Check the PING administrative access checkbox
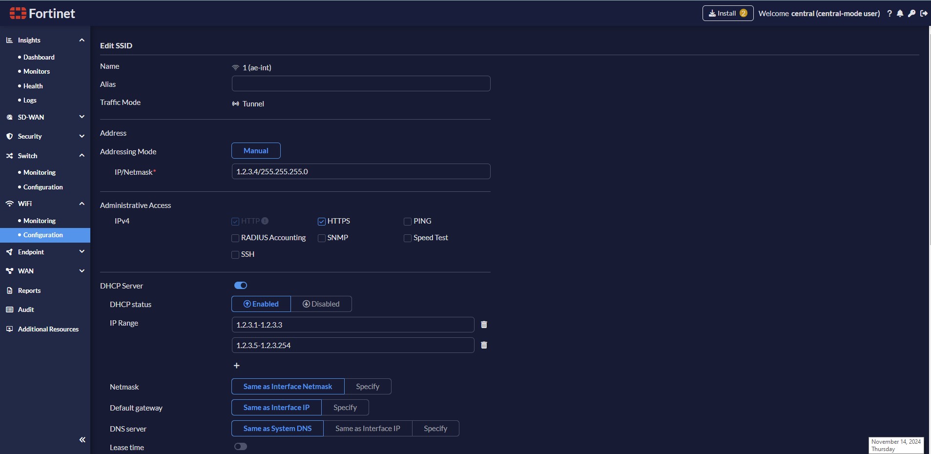The image size is (931, 454). [x=408, y=221]
